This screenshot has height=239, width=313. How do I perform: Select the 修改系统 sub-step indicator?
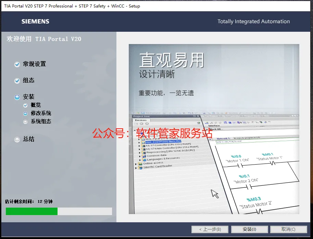coord(25,113)
